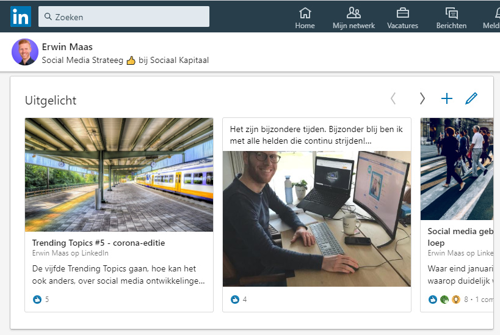Open the photo of man at desk

tap(317, 219)
